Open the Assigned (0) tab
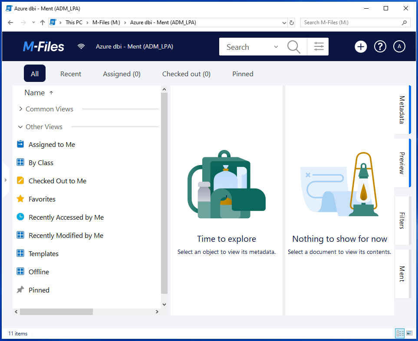The height and width of the screenshot is (341, 418). click(x=122, y=74)
